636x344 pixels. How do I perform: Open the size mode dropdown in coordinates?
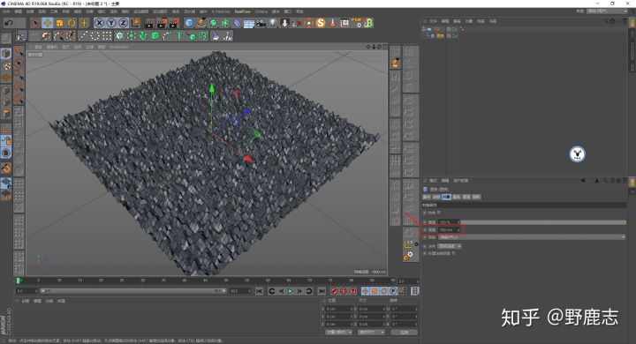pos(371,333)
